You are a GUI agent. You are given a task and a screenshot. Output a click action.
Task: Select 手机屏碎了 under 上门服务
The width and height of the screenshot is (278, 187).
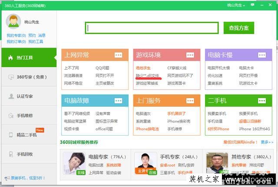pyautogui.click(x=176, y=113)
